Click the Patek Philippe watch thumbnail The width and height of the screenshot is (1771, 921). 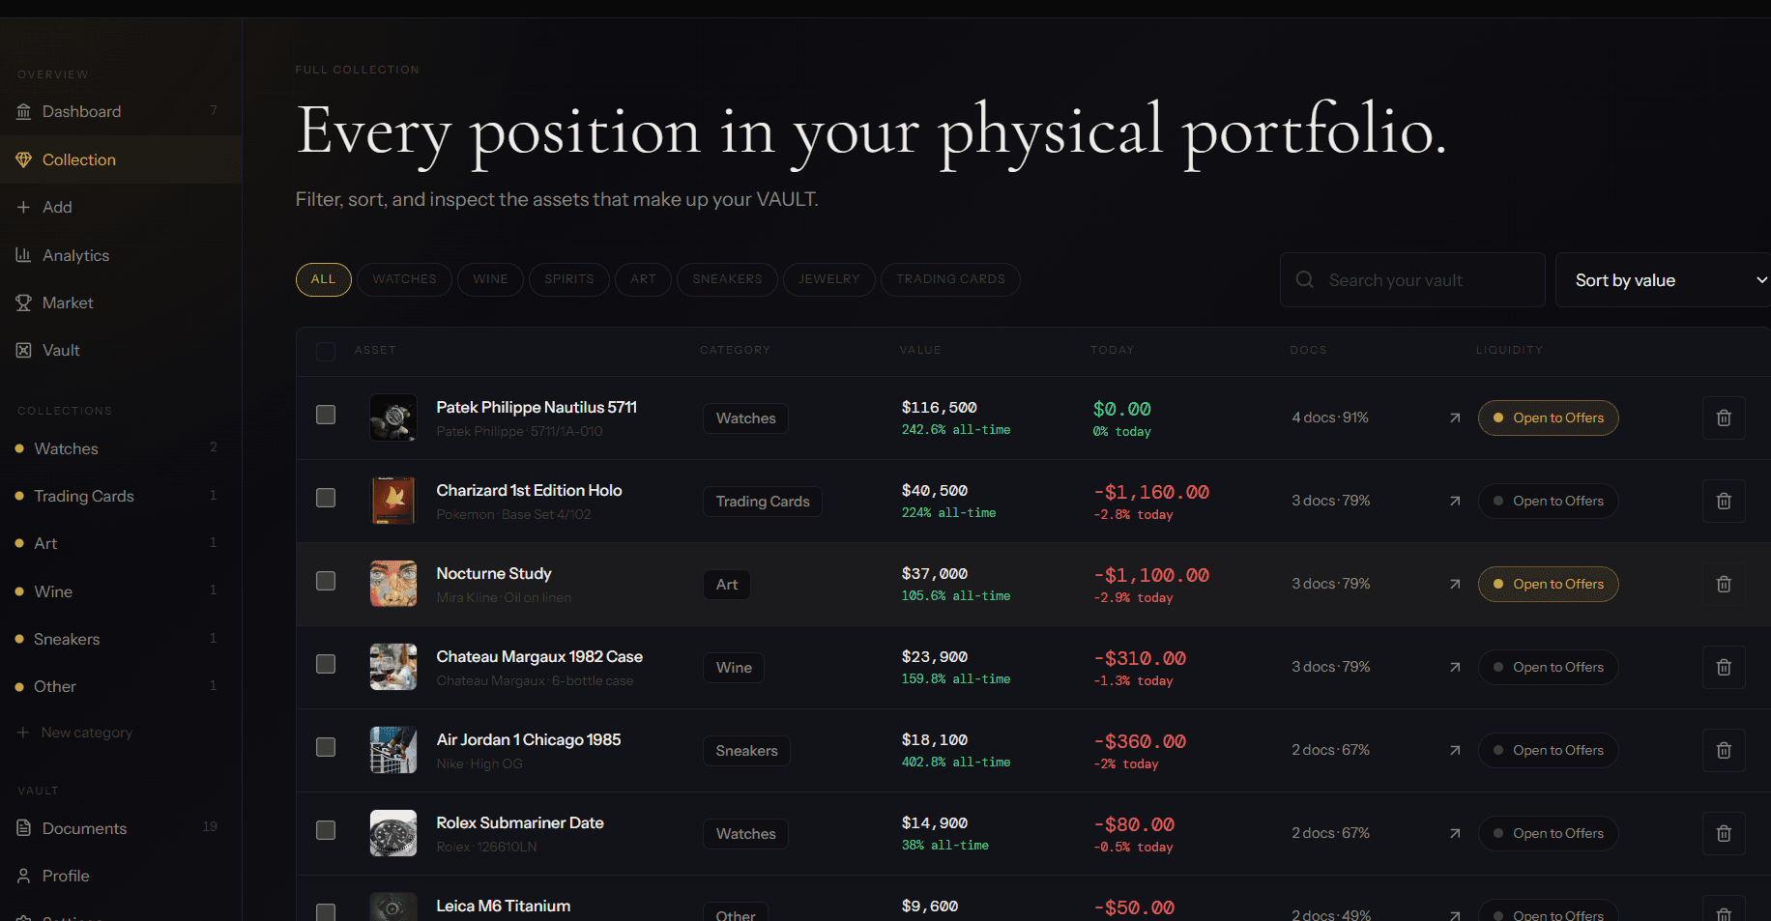click(393, 417)
